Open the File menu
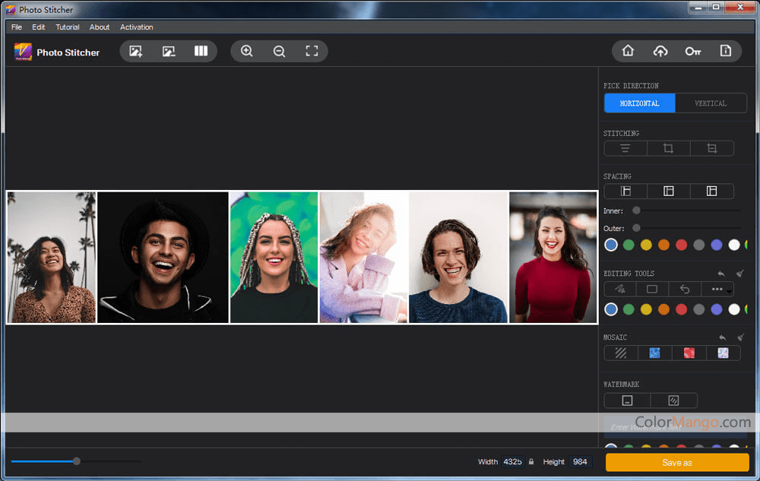Image resolution: width=760 pixels, height=481 pixels. [17, 27]
